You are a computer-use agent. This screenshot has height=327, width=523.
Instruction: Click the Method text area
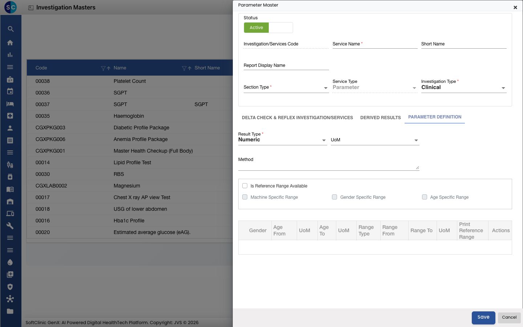(x=329, y=163)
